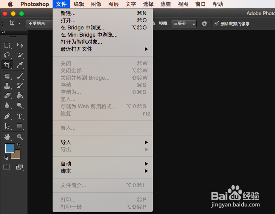Viewport: 275px width, 214px height.
Task: Open the 三等分 view dropdown
Action: (183, 23)
